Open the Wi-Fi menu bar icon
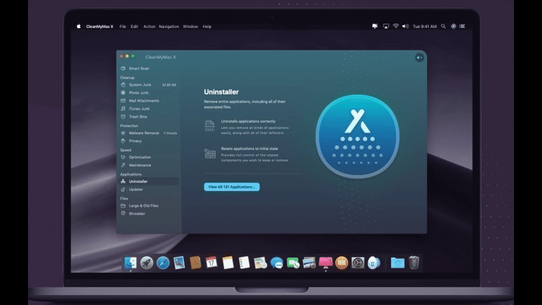The image size is (542, 305). [x=396, y=26]
